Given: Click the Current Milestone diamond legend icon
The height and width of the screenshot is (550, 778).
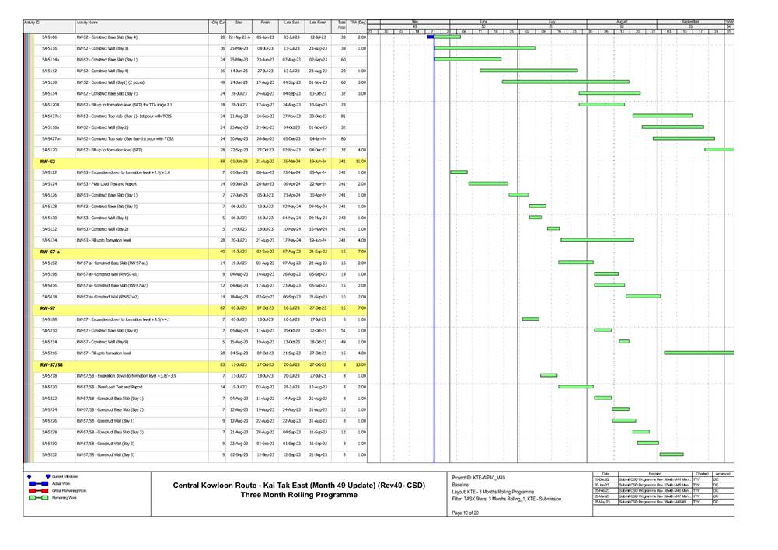Looking at the screenshot, I should click(x=29, y=475).
